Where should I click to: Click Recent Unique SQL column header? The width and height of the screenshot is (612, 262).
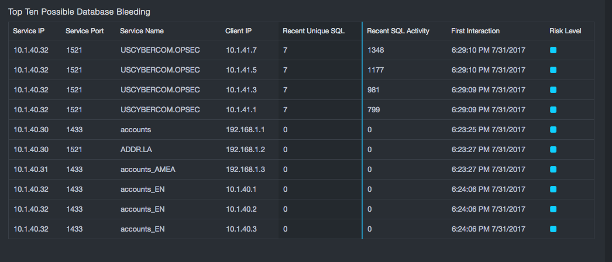pos(313,31)
